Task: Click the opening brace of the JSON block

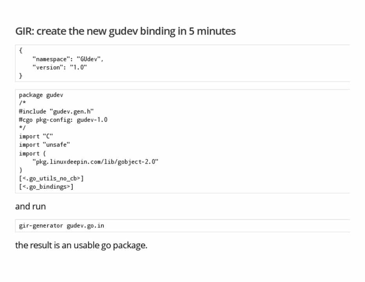Action: pos(21,51)
